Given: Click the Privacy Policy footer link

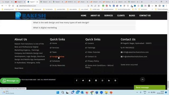Looking at the screenshot, I should (x=92, y=61).
